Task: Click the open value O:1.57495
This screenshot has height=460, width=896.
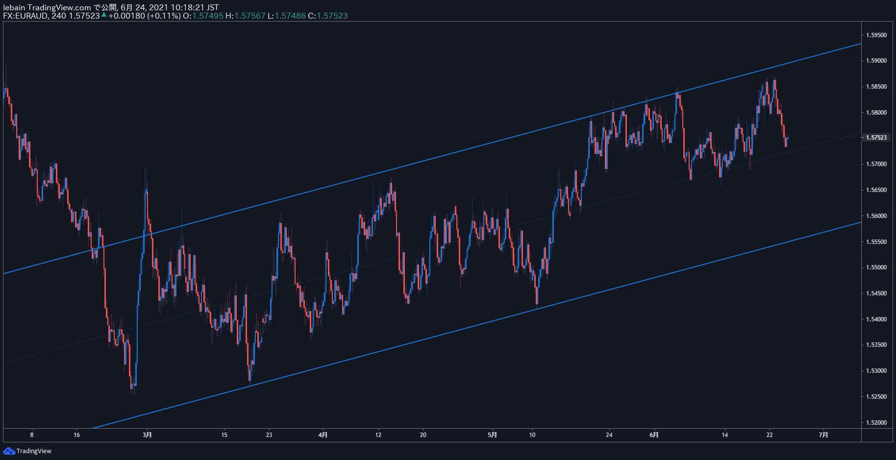Action: click(x=203, y=16)
